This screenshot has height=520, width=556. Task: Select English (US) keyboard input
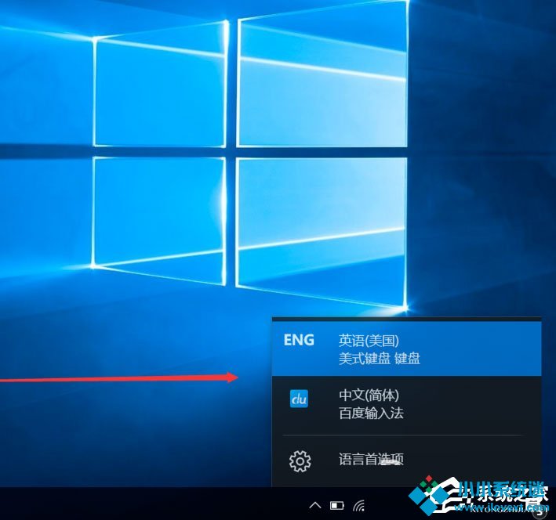(x=406, y=349)
